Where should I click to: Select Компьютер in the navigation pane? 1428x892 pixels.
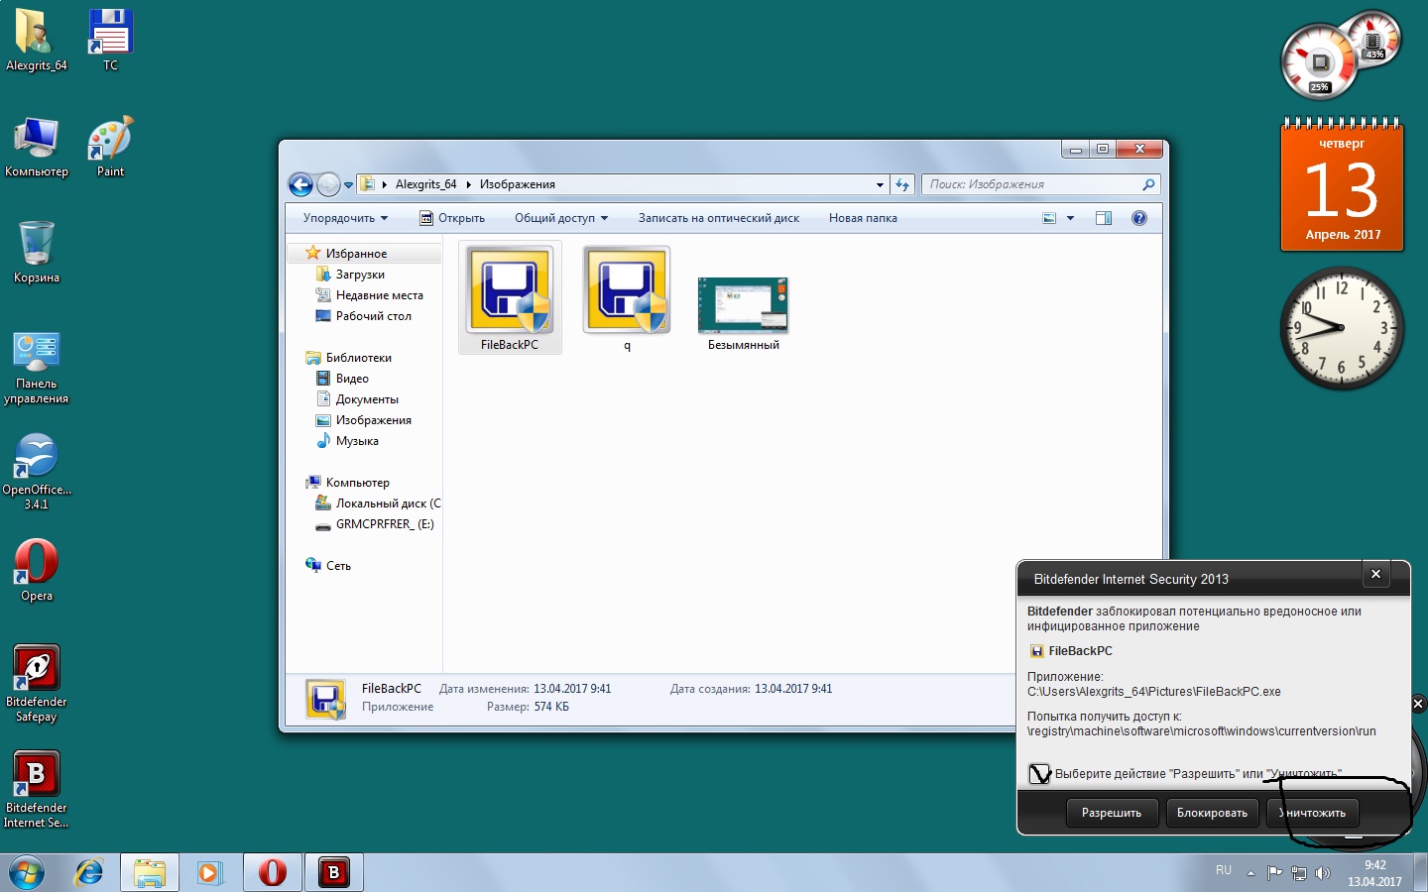click(348, 483)
